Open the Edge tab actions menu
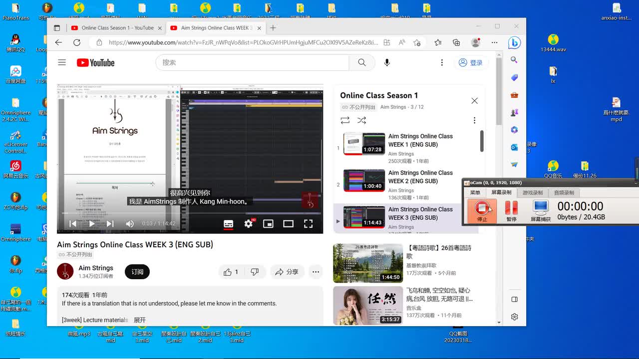 [56, 28]
